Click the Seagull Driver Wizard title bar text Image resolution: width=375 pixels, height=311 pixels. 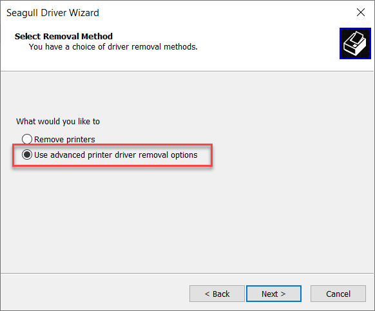pos(53,13)
